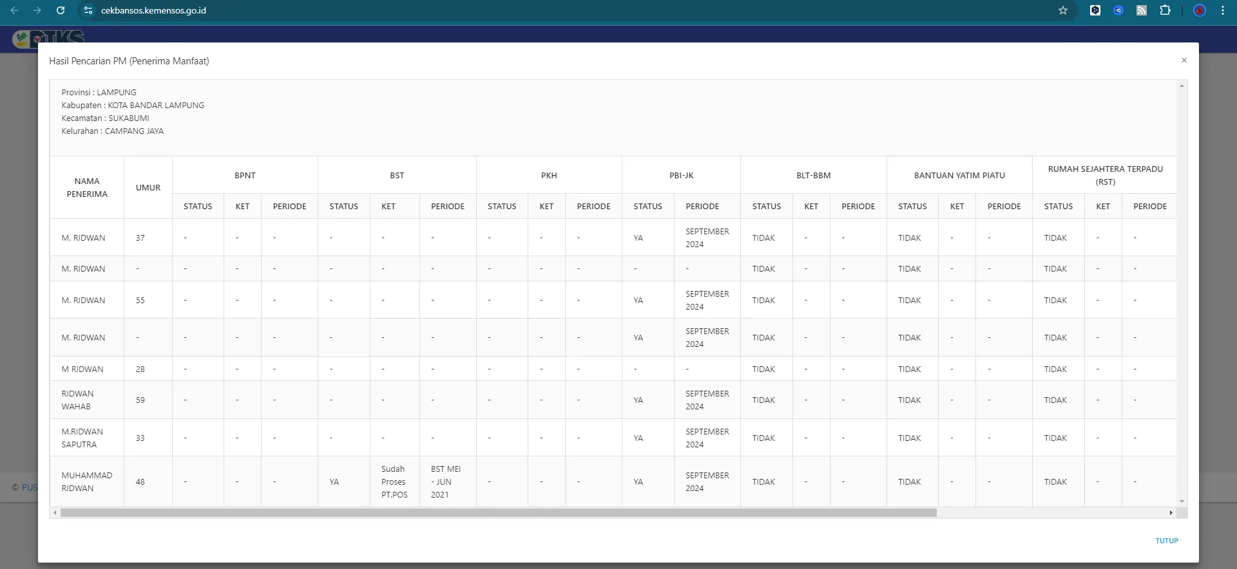Click the right arrow of horizontal scrollbar

[x=1171, y=513]
